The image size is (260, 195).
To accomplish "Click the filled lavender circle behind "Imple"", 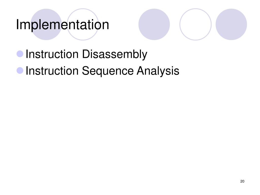I will (46, 24).
